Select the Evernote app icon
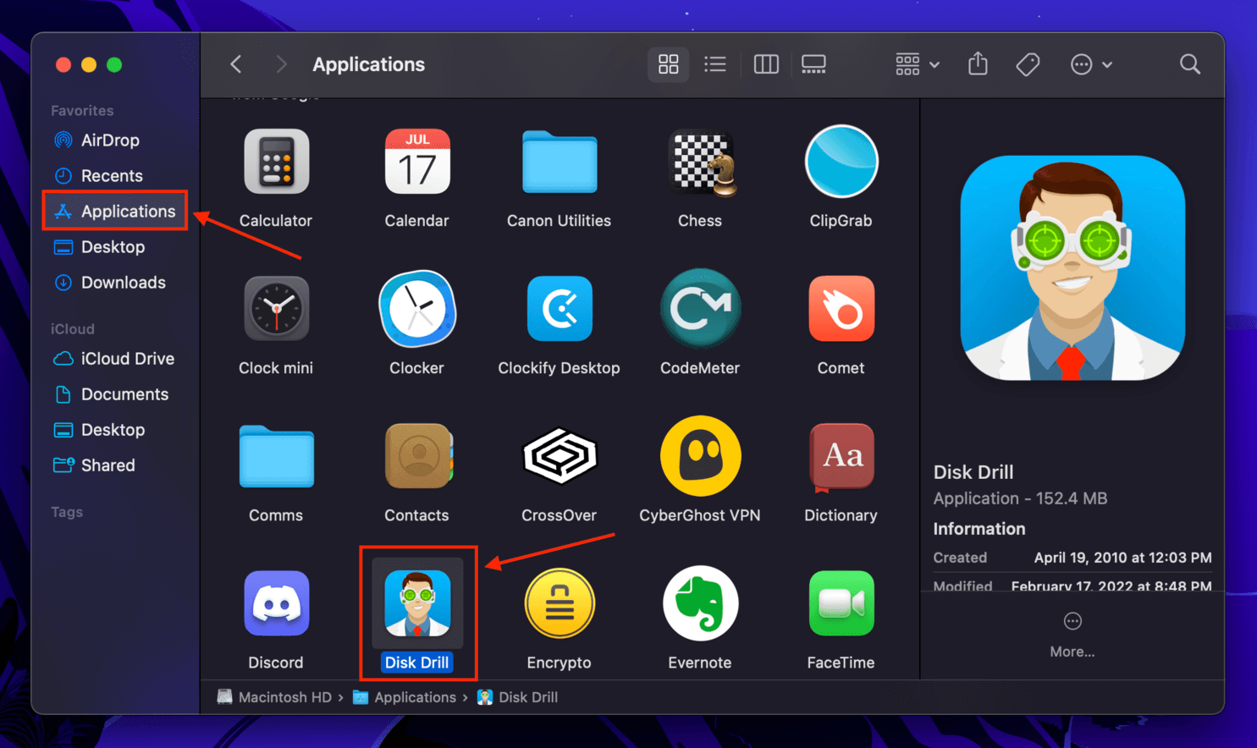This screenshot has height=748, width=1257. [699, 603]
